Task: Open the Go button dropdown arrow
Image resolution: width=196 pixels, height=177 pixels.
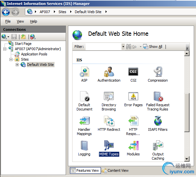Action: tap(140, 47)
